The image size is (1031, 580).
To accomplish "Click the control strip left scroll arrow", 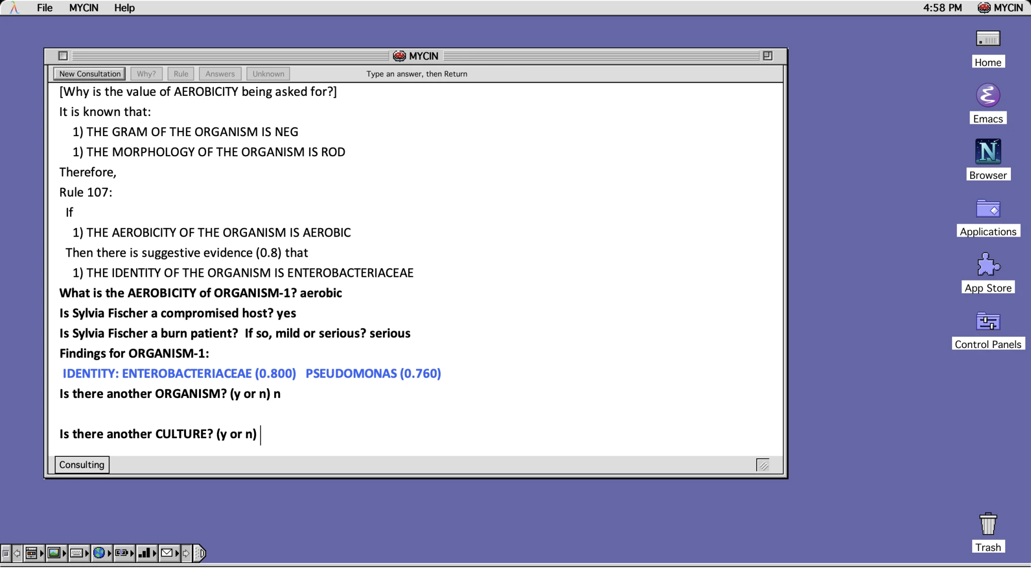I will tap(17, 553).
